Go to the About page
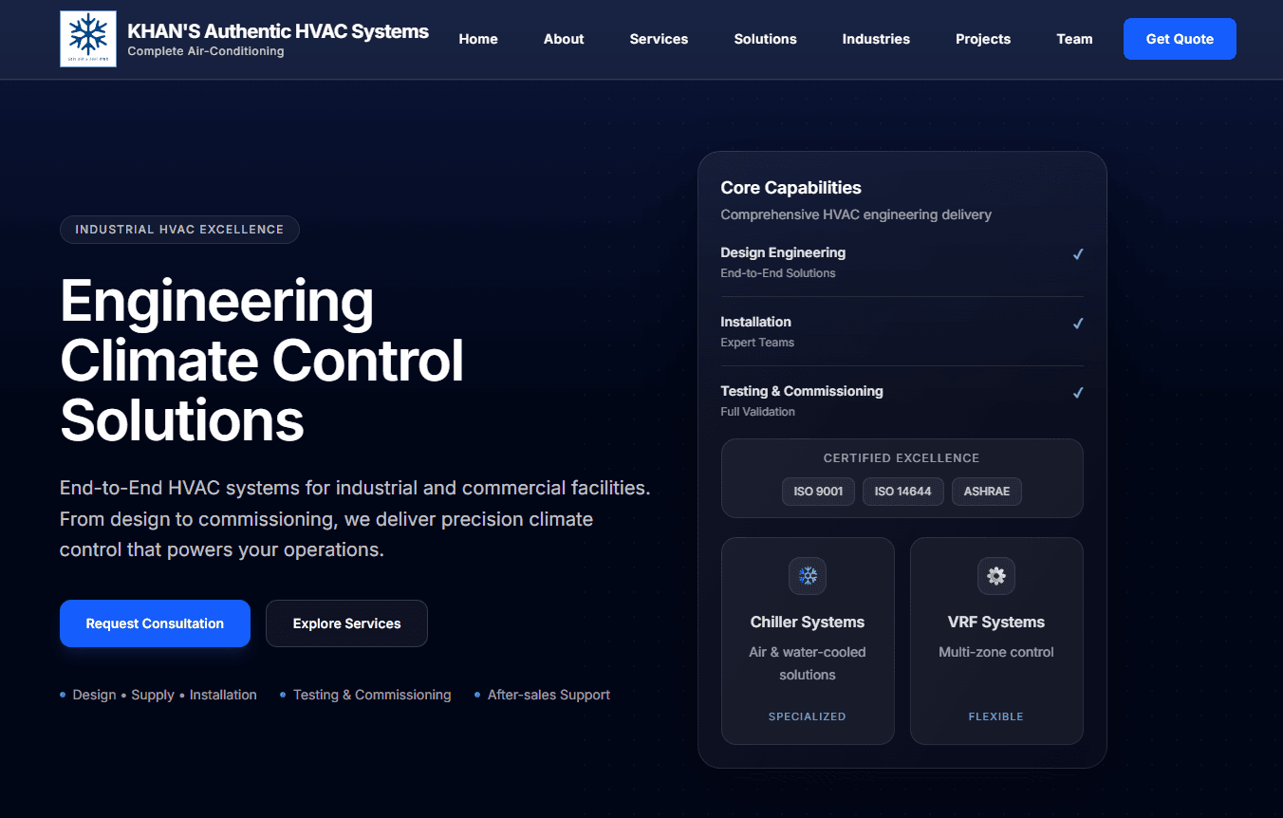The width and height of the screenshot is (1283, 818). point(564,39)
